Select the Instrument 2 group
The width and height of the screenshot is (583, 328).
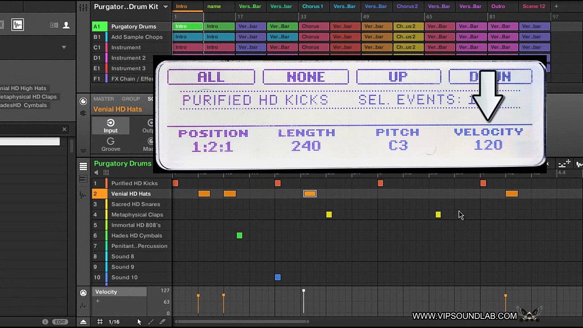click(128, 58)
